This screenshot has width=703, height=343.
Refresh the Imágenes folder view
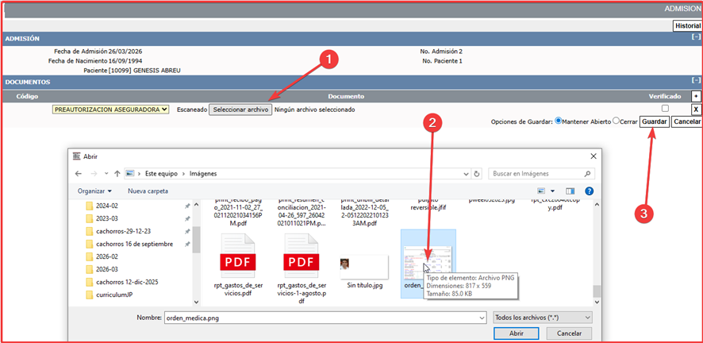click(x=476, y=173)
